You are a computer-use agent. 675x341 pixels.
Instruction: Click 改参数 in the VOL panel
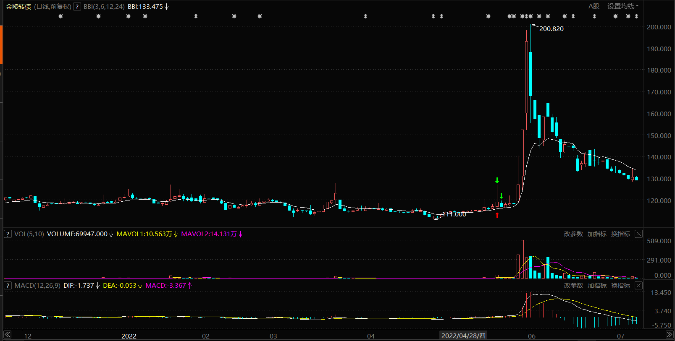pyautogui.click(x=573, y=234)
